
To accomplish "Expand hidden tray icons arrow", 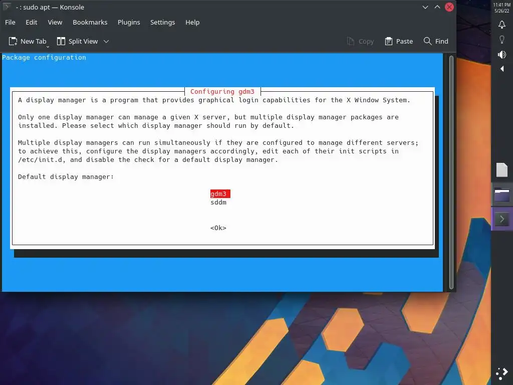I will click(x=502, y=69).
